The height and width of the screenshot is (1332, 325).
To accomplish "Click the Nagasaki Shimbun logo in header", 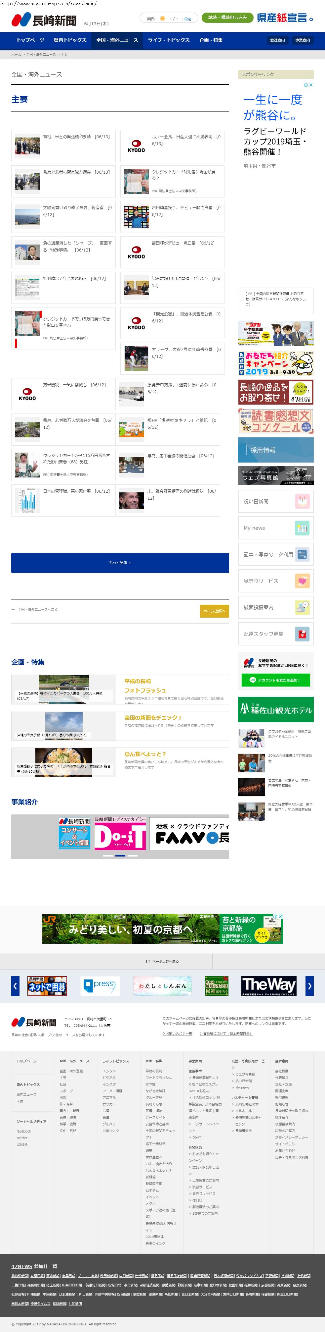I will [x=44, y=20].
